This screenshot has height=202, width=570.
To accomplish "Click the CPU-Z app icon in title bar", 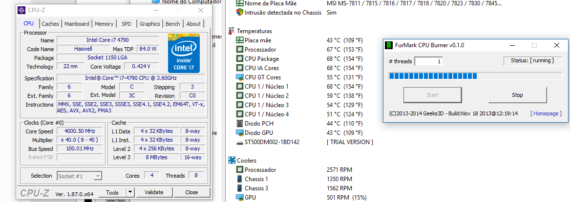I will click(22, 10).
